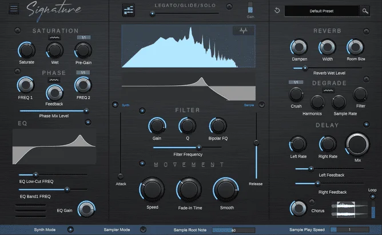Click the Phase wave shape selector

(x=54, y=80)
